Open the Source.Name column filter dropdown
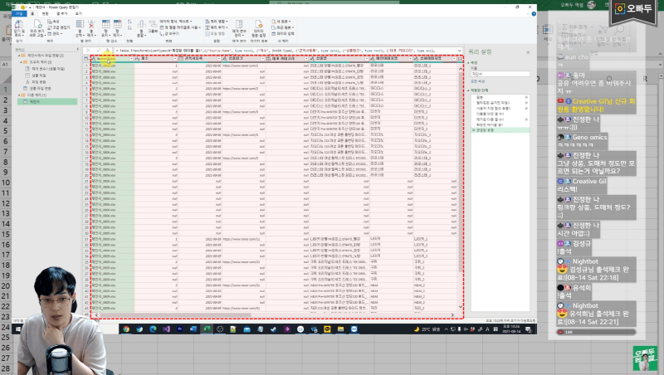Image resolution: width=664 pixels, height=375 pixels. [130, 59]
